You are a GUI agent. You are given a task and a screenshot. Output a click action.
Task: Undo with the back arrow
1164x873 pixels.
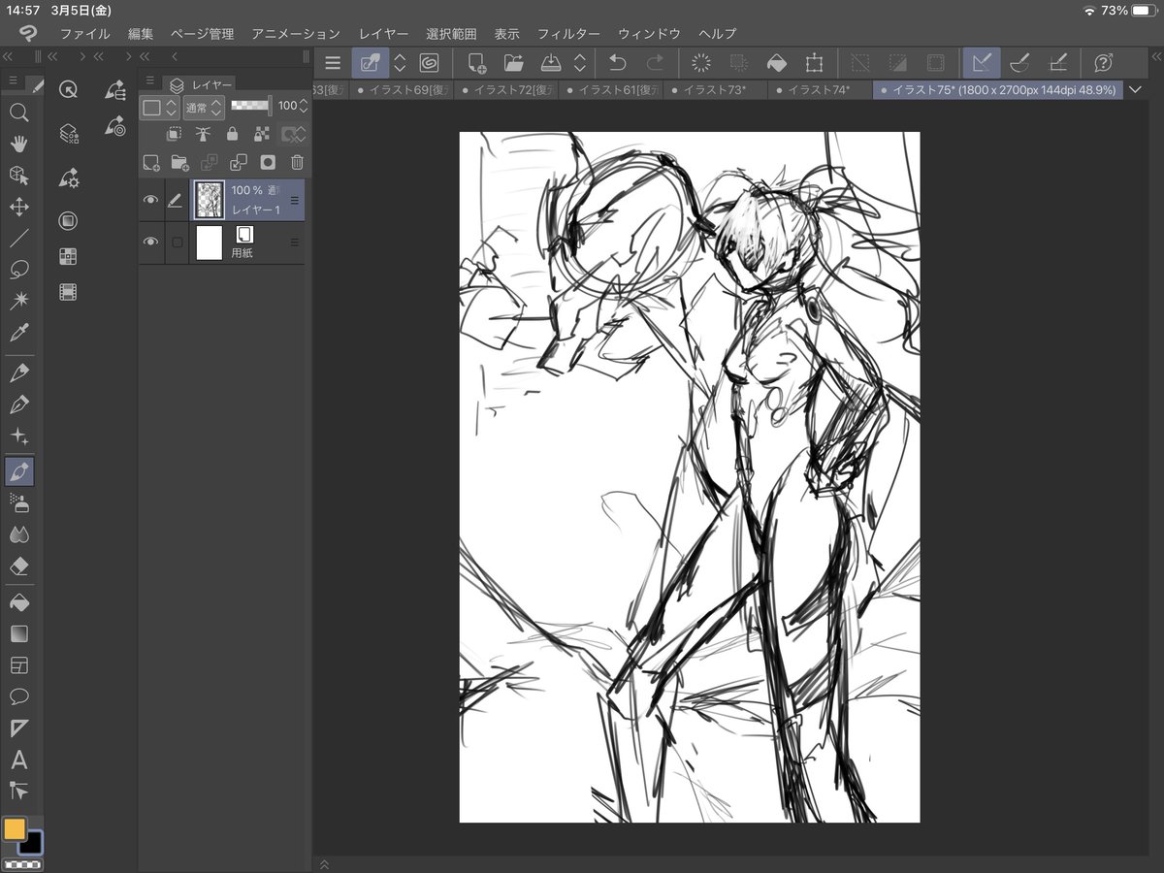coord(617,63)
